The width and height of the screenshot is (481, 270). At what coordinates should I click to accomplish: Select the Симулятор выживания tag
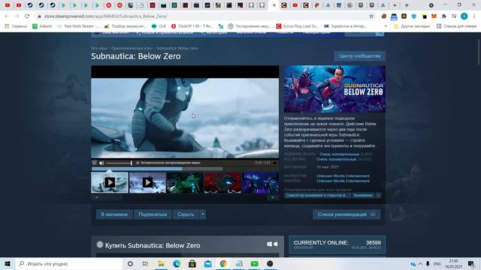click(x=317, y=195)
